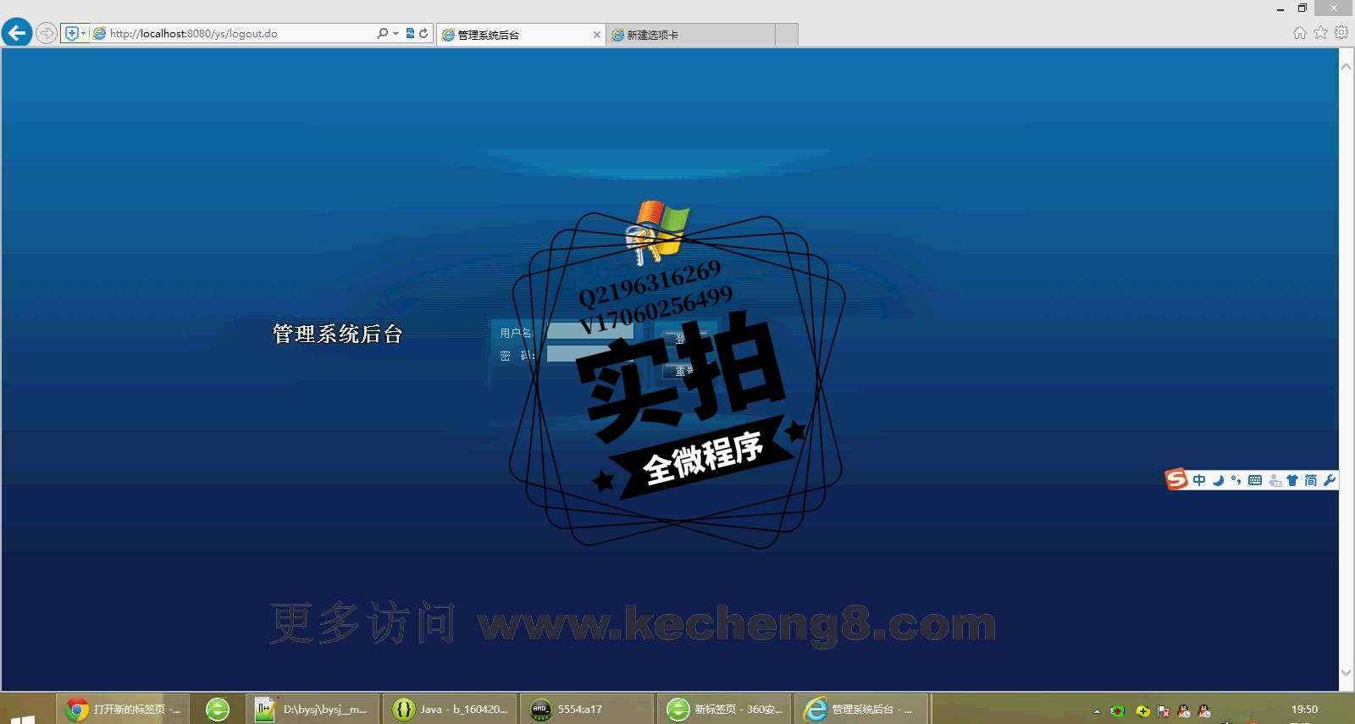Toggle simplified/traditional 简 on Sogou bar
The image size is (1355, 724).
pyautogui.click(x=1311, y=480)
